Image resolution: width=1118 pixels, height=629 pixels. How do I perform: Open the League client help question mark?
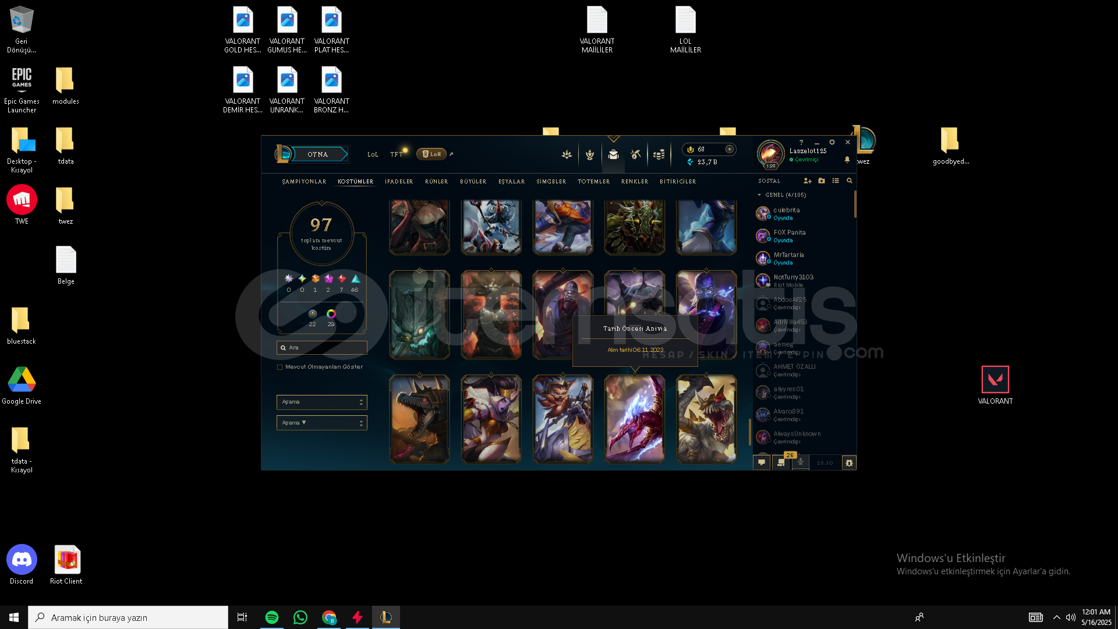801,142
